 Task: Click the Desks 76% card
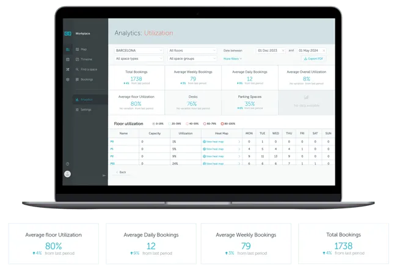[x=193, y=103]
